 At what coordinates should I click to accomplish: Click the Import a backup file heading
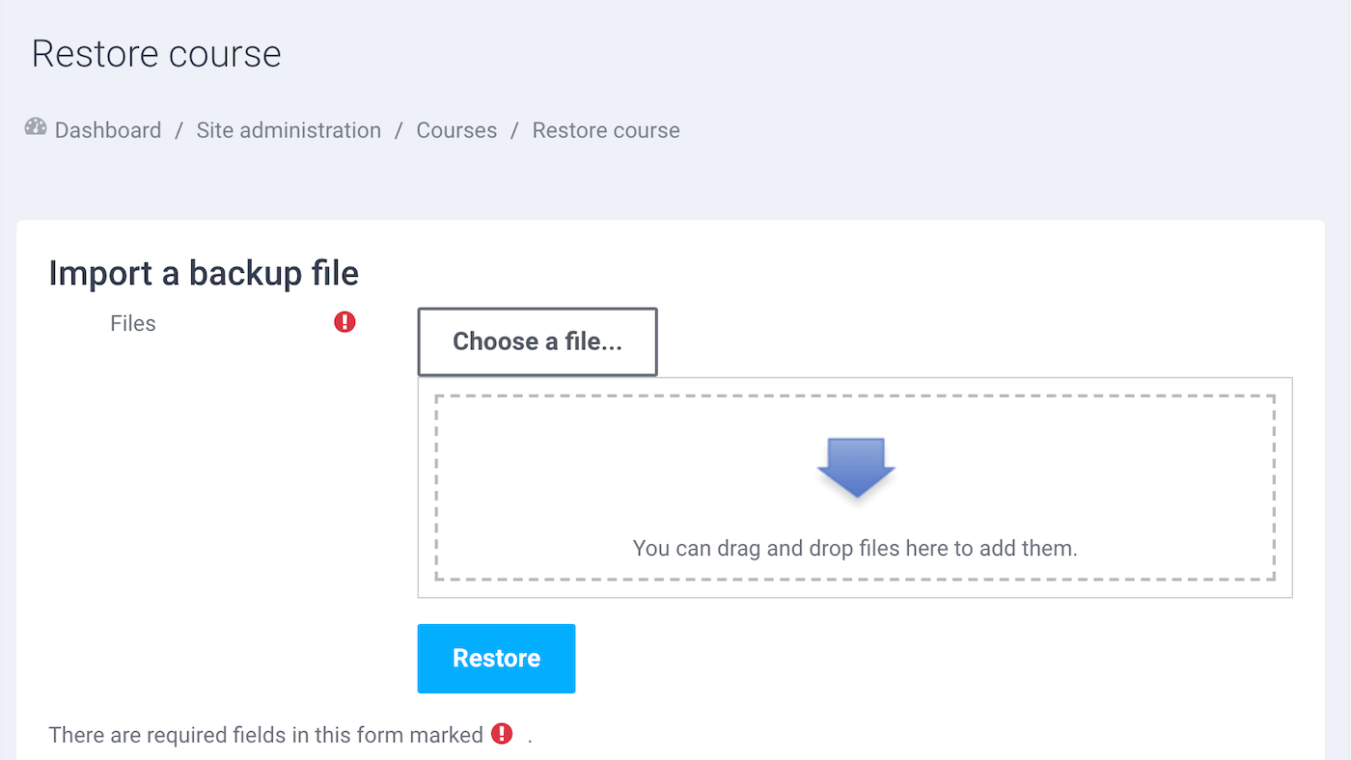[204, 274]
